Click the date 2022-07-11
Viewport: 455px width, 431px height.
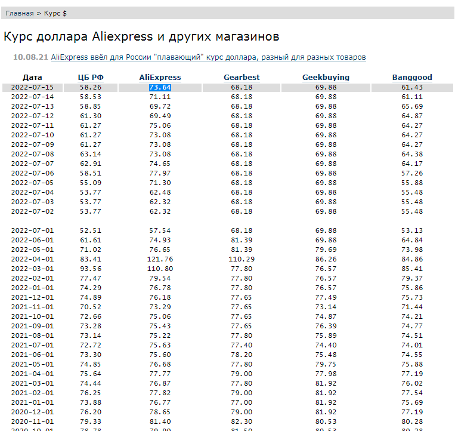(32, 126)
